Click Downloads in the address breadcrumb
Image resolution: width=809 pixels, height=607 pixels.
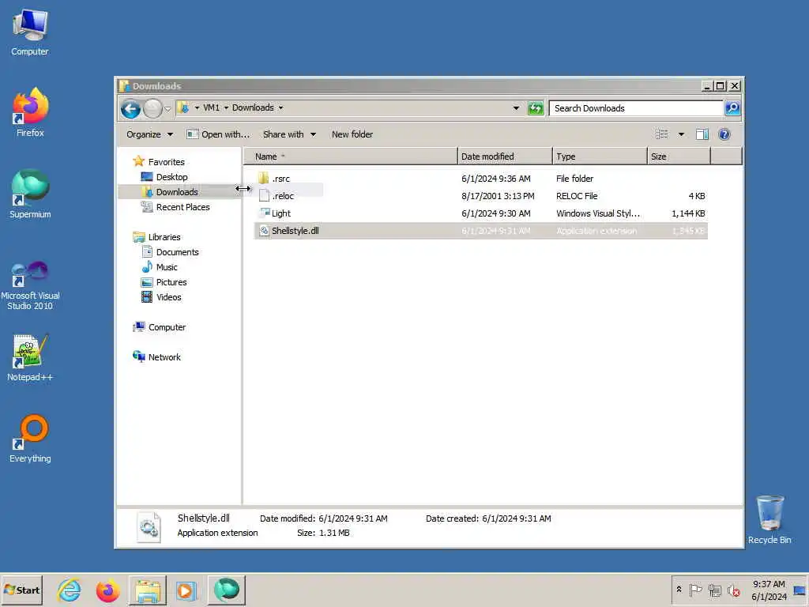253,107
